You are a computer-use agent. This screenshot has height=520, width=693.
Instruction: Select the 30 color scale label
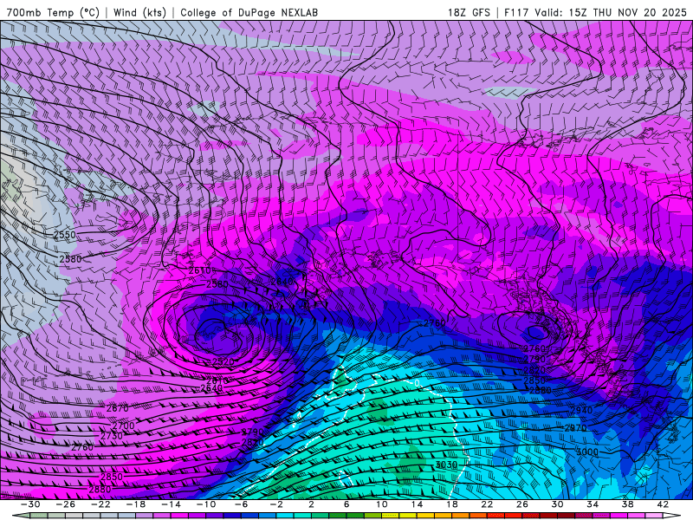[x=557, y=504]
